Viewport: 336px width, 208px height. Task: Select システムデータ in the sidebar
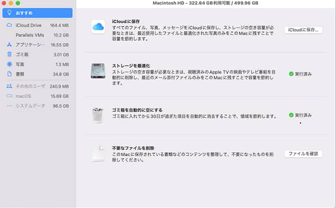coord(38,106)
